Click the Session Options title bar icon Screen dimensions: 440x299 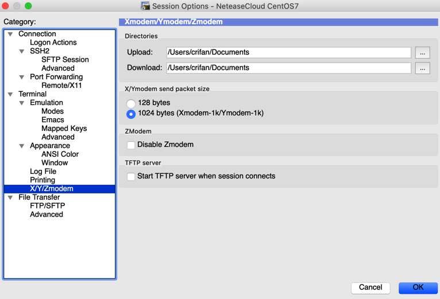click(x=145, y=6)
